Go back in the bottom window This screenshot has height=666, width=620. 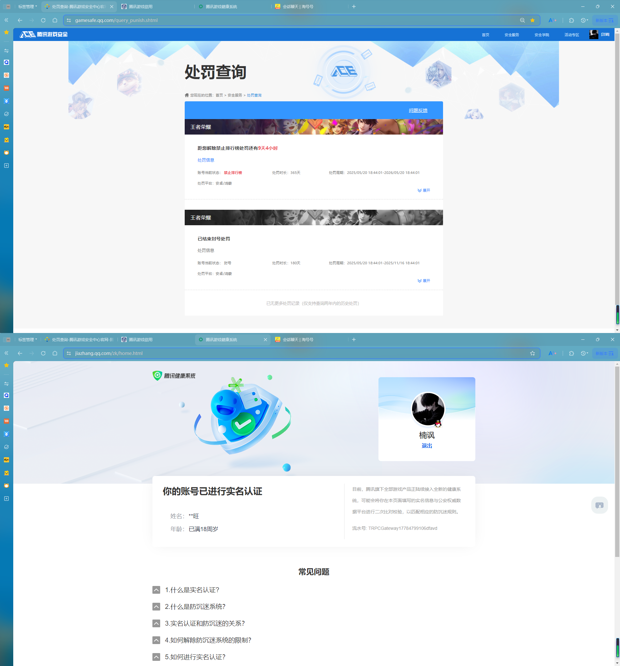click(x=20, y=353)
